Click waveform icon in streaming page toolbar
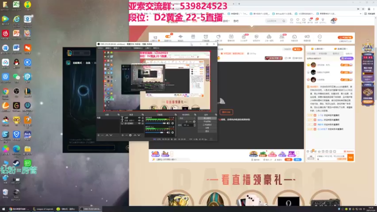377x212 pixels. 180,37
